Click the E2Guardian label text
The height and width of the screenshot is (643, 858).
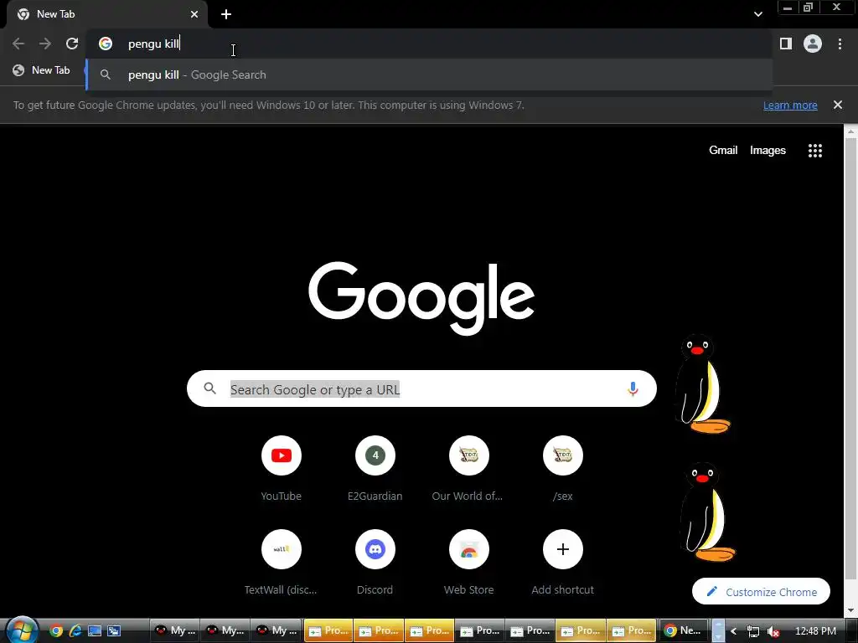point(375,496)
